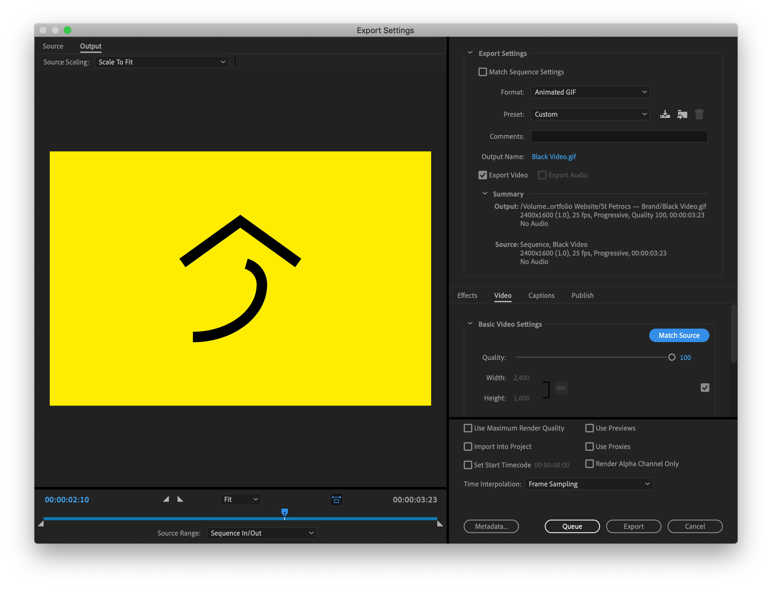Image resolution: width=772 pixels, height=589 pixels.
Task: Click the playhead marker on timeline
Action: click(285, 513)
